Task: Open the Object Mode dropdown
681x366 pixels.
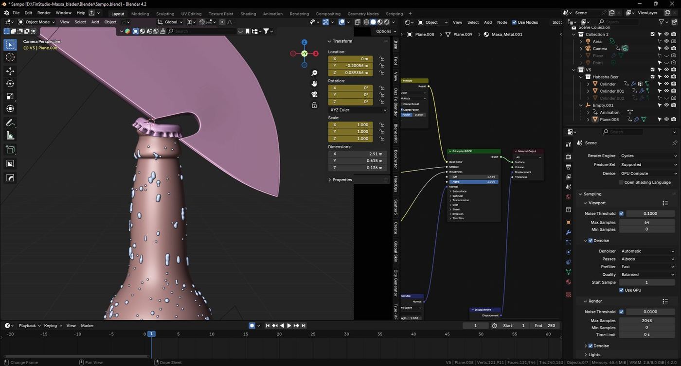Action: (x=37, y=22)
